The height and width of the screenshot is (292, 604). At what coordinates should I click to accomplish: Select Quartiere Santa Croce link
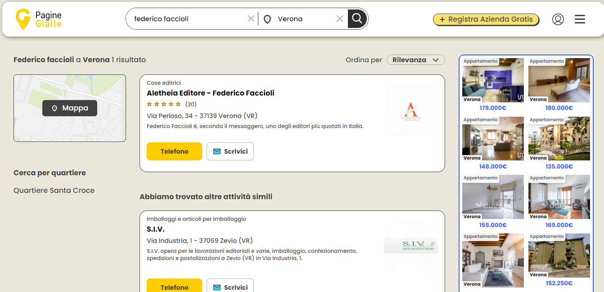click(54, 191)
